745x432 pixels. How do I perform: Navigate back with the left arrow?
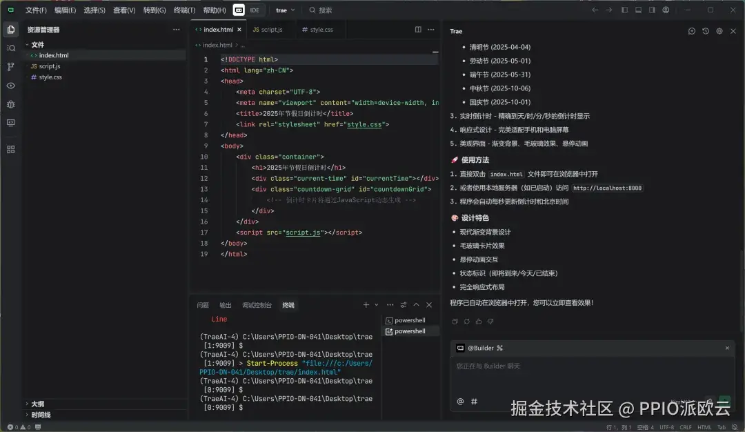pos(595,10)
